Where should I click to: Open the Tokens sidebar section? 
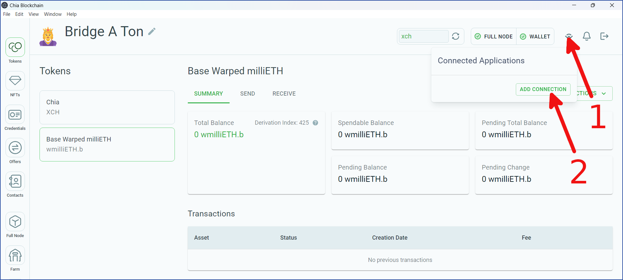tap(15, 47)
